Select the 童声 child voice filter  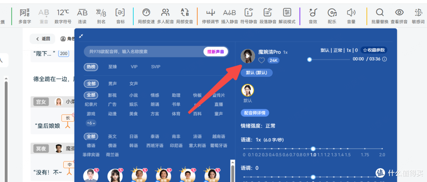[219, 114]
